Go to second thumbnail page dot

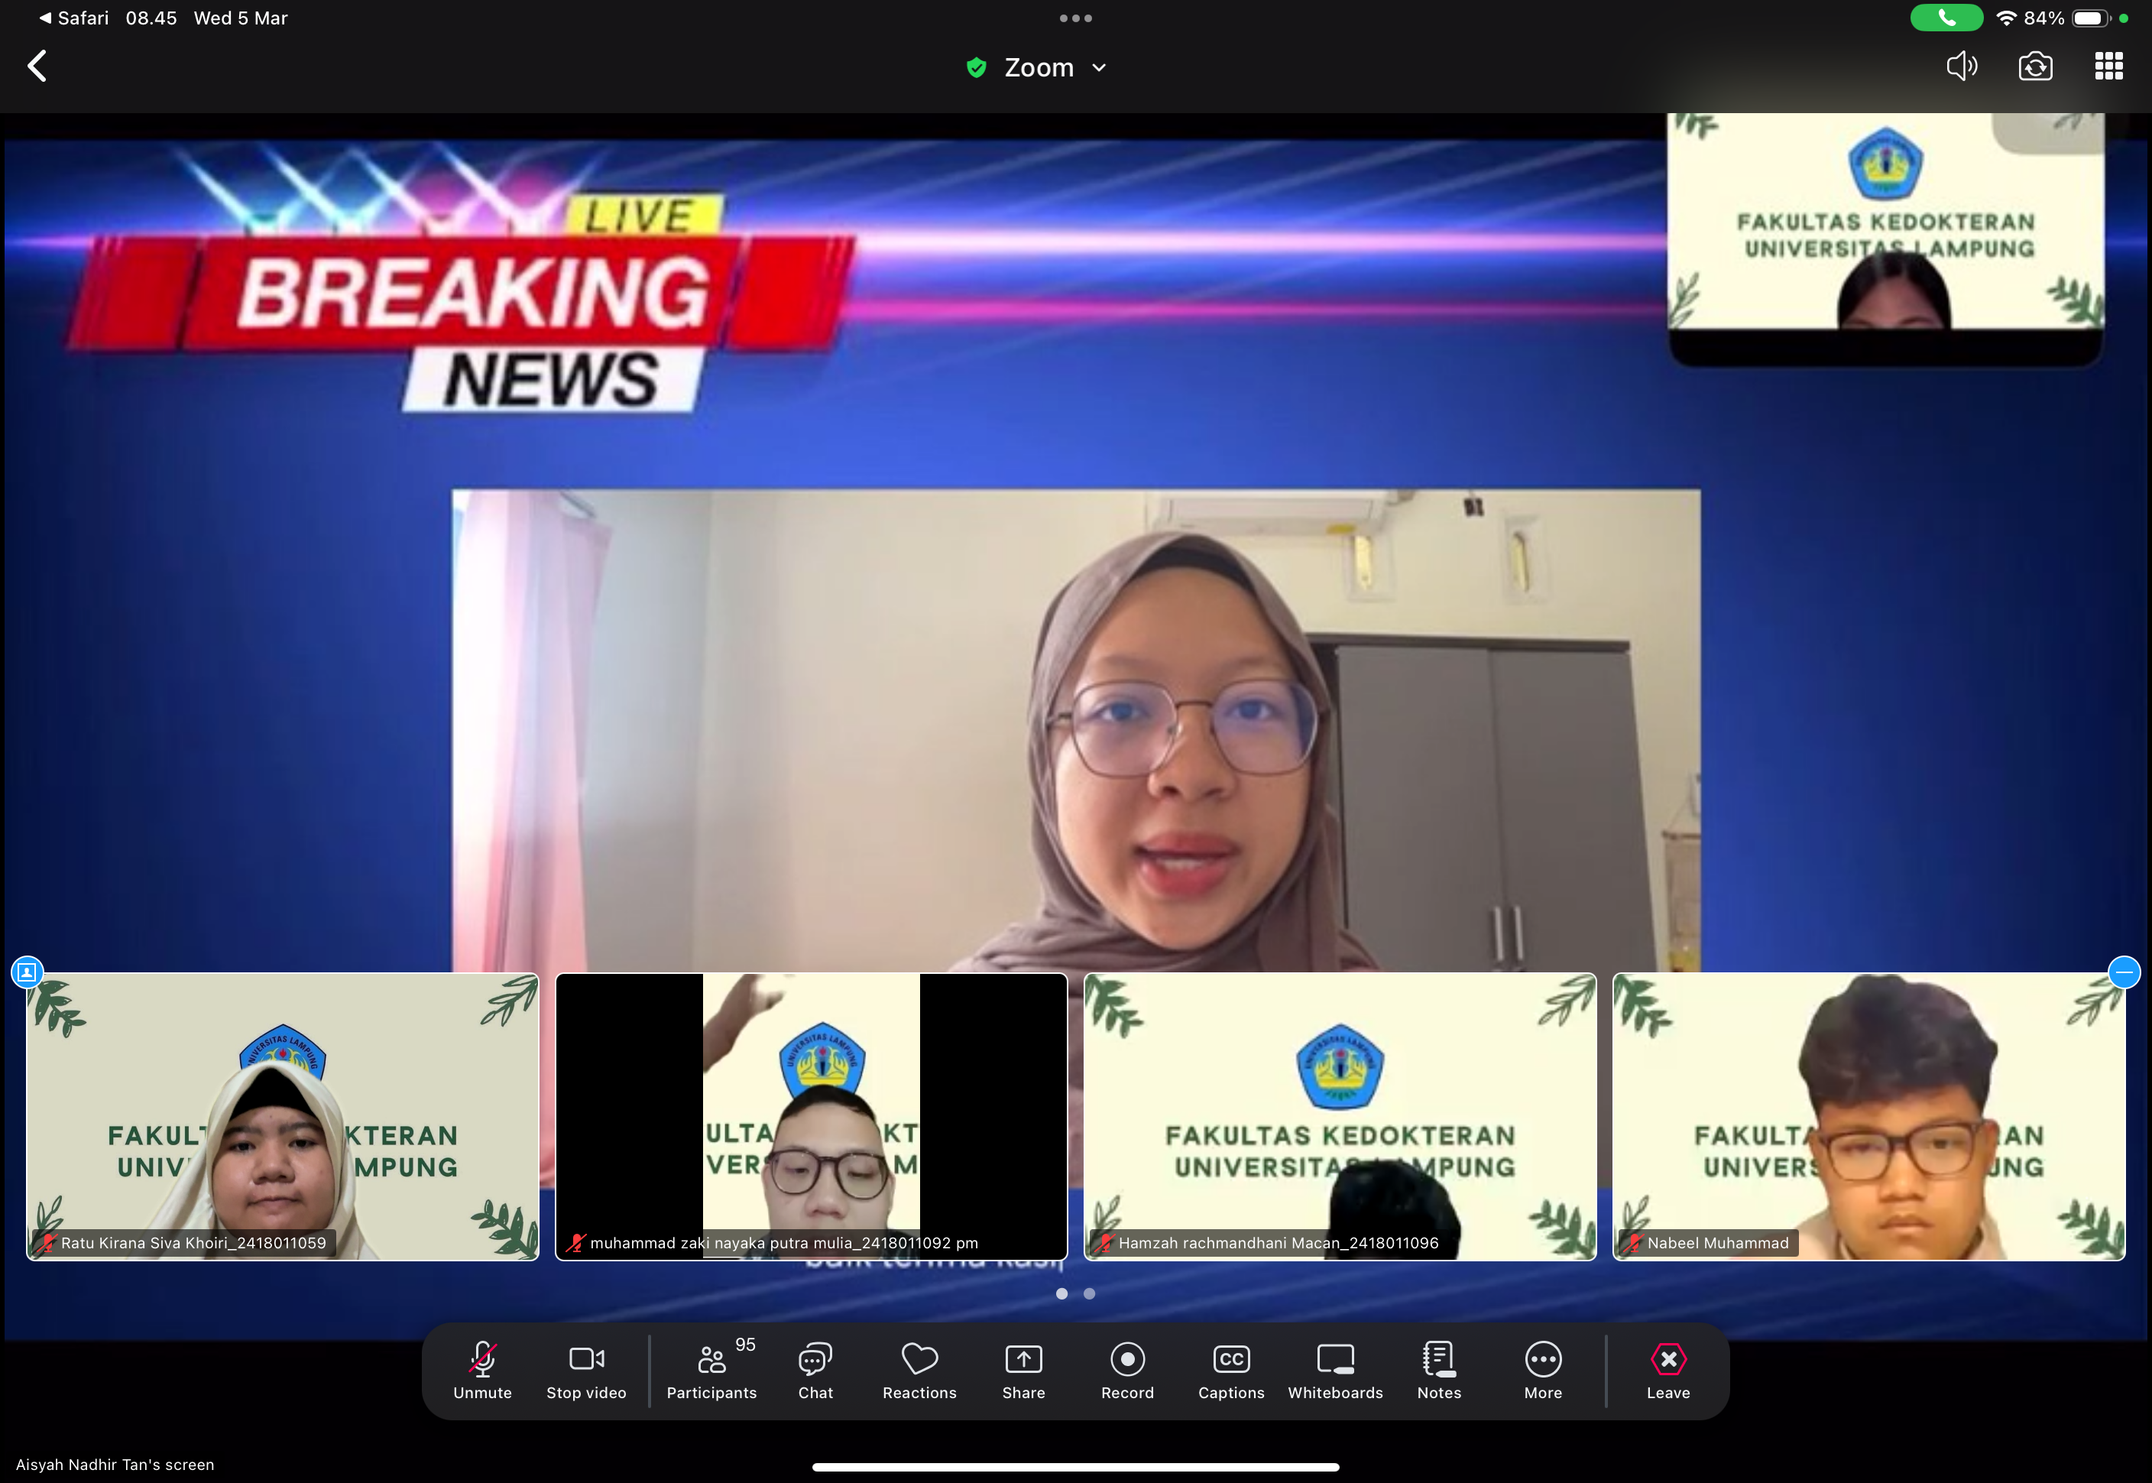(x=1090, y=1293)
